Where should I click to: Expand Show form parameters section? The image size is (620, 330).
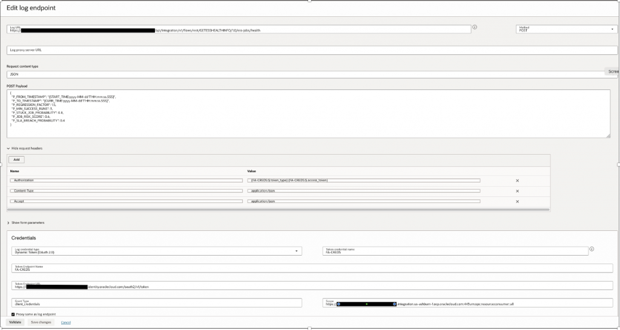[x=25, y=222]
